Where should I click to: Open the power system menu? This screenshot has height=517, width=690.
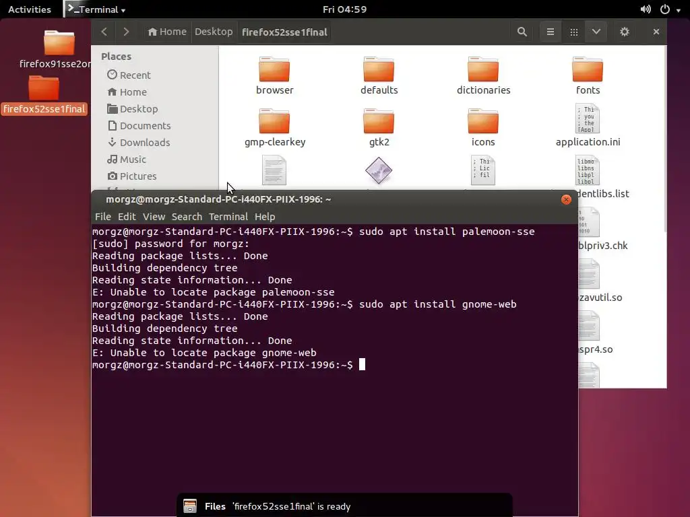pyautogui.click(x=669, y=9)
